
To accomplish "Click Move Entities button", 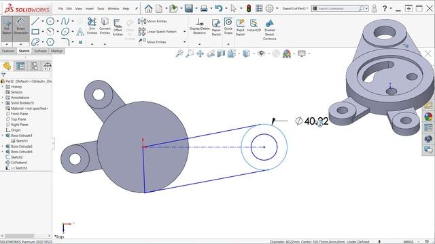I will pyautogui.click(x=152, y=42).
